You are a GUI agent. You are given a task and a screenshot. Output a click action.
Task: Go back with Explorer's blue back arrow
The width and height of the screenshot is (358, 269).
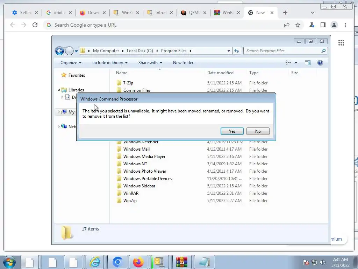point(59,51)
